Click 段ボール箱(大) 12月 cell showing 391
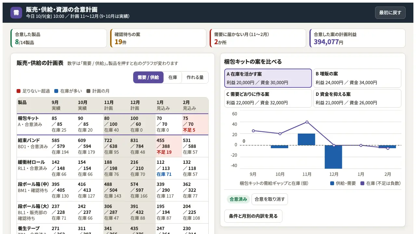Screen dimensions: 416x234 (x=142, y=212)
